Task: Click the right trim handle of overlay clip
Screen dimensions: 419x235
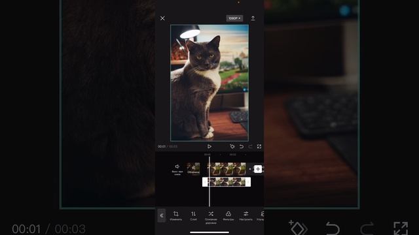Action: pos(248,182)
